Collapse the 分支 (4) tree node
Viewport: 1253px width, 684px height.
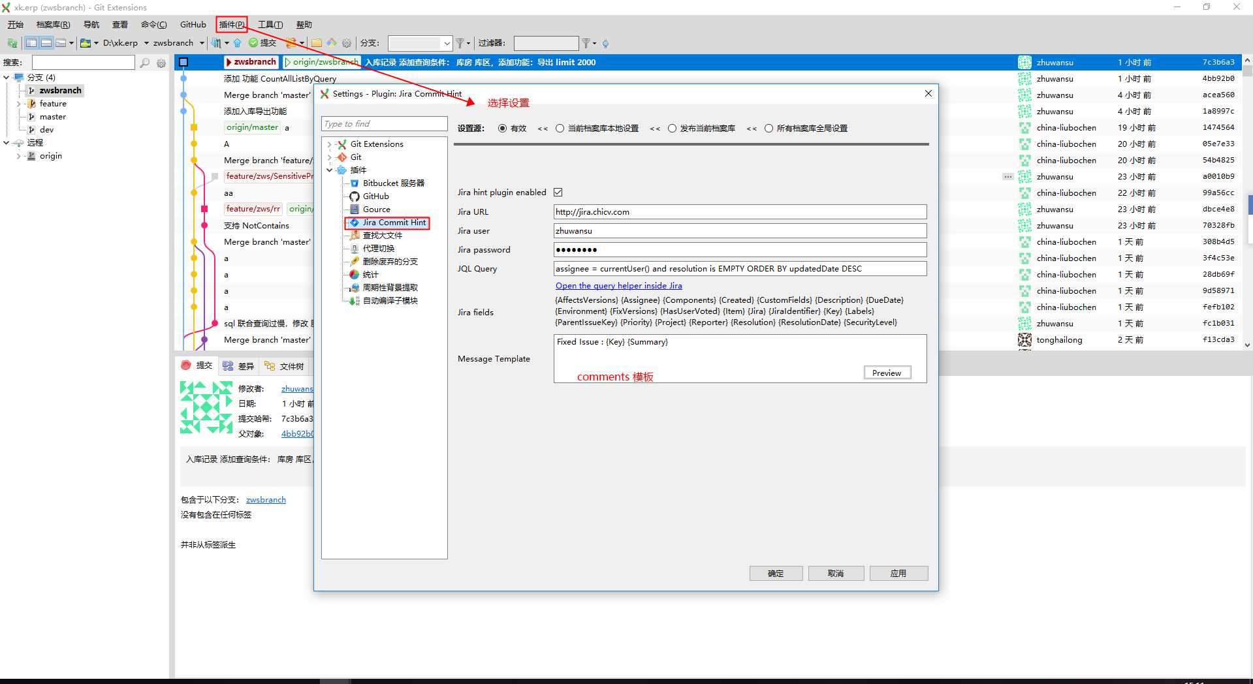coord(7,77)
